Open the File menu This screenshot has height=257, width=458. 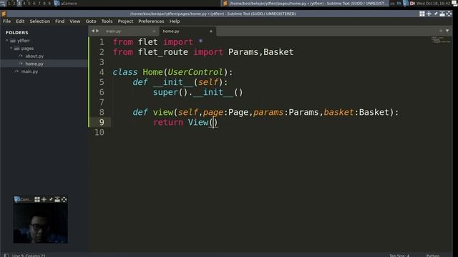pyautogui.click(x=6, y=21)
